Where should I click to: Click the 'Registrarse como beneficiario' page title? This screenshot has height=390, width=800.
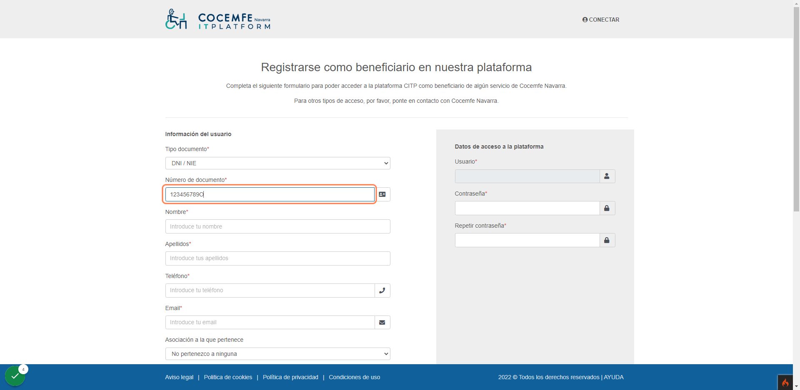pyautogui.click(x=396, y=67)
